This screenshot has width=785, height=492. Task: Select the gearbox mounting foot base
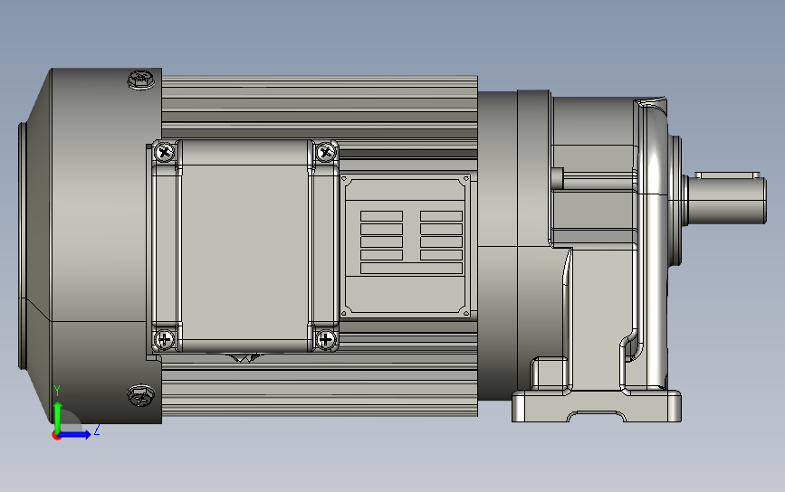click(597, 406)
